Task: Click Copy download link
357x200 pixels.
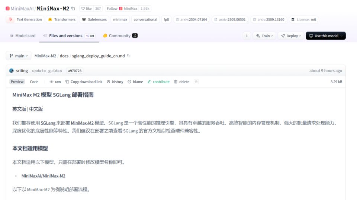Action: click(x=84, y=82)
